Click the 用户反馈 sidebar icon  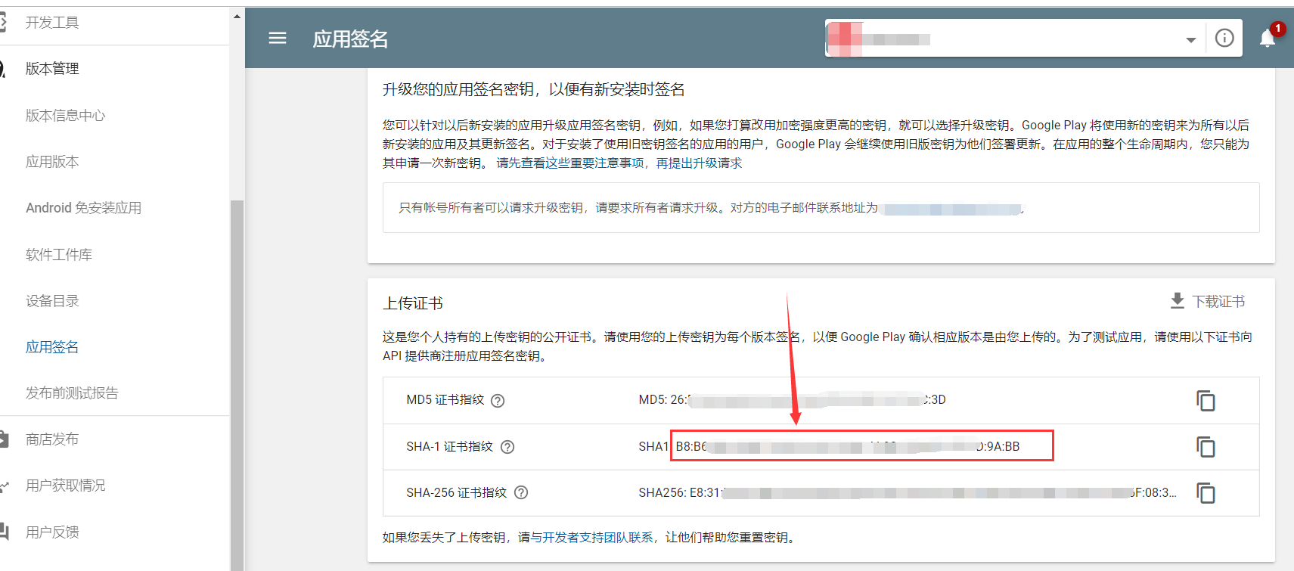tap(4, 532)
